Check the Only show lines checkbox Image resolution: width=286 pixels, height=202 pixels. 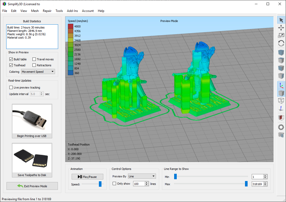[114, 184]
